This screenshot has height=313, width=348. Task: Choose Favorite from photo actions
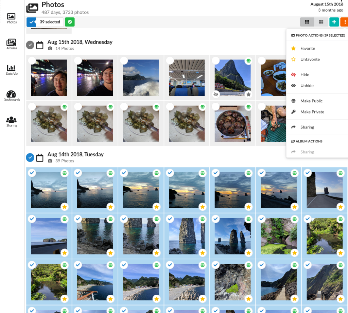point(308,49)
